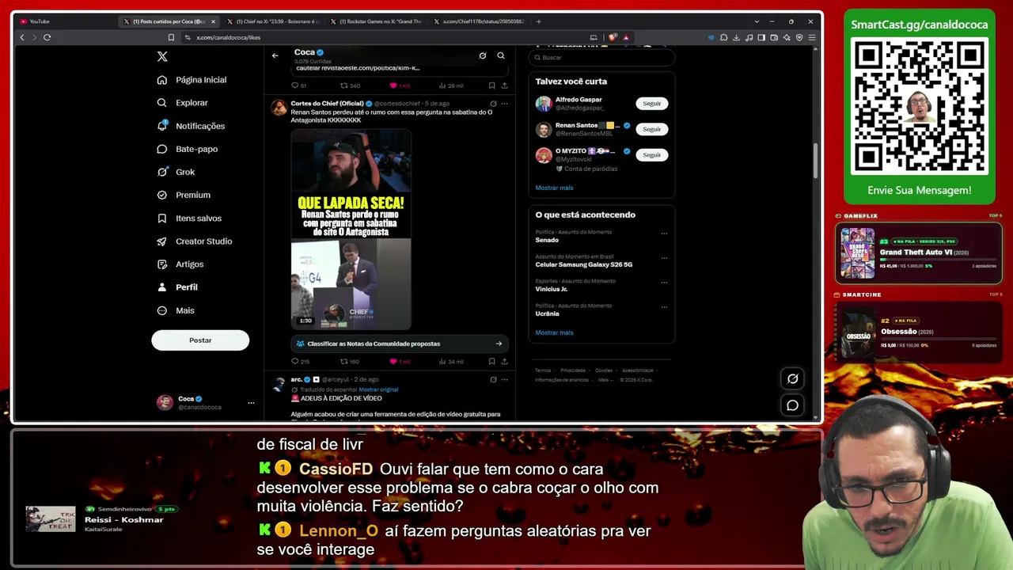1013x570 pixels.
Task: Open Cortes do Chief profile avatar
Action: click(x=279, y=108)
